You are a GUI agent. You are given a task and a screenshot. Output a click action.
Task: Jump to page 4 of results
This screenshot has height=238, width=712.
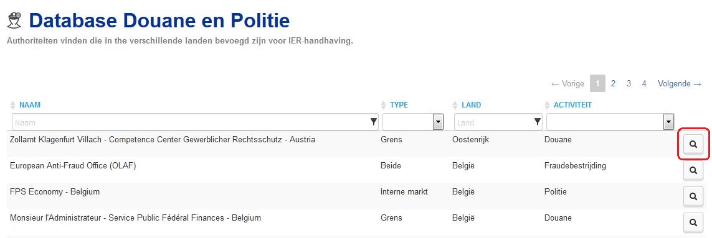click(644, 83)
